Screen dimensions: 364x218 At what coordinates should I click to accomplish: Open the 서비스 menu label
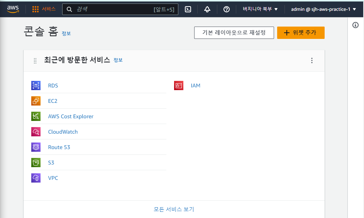tap(49, 9)
